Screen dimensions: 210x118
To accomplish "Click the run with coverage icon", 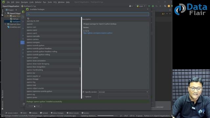I will click(157, 6).
